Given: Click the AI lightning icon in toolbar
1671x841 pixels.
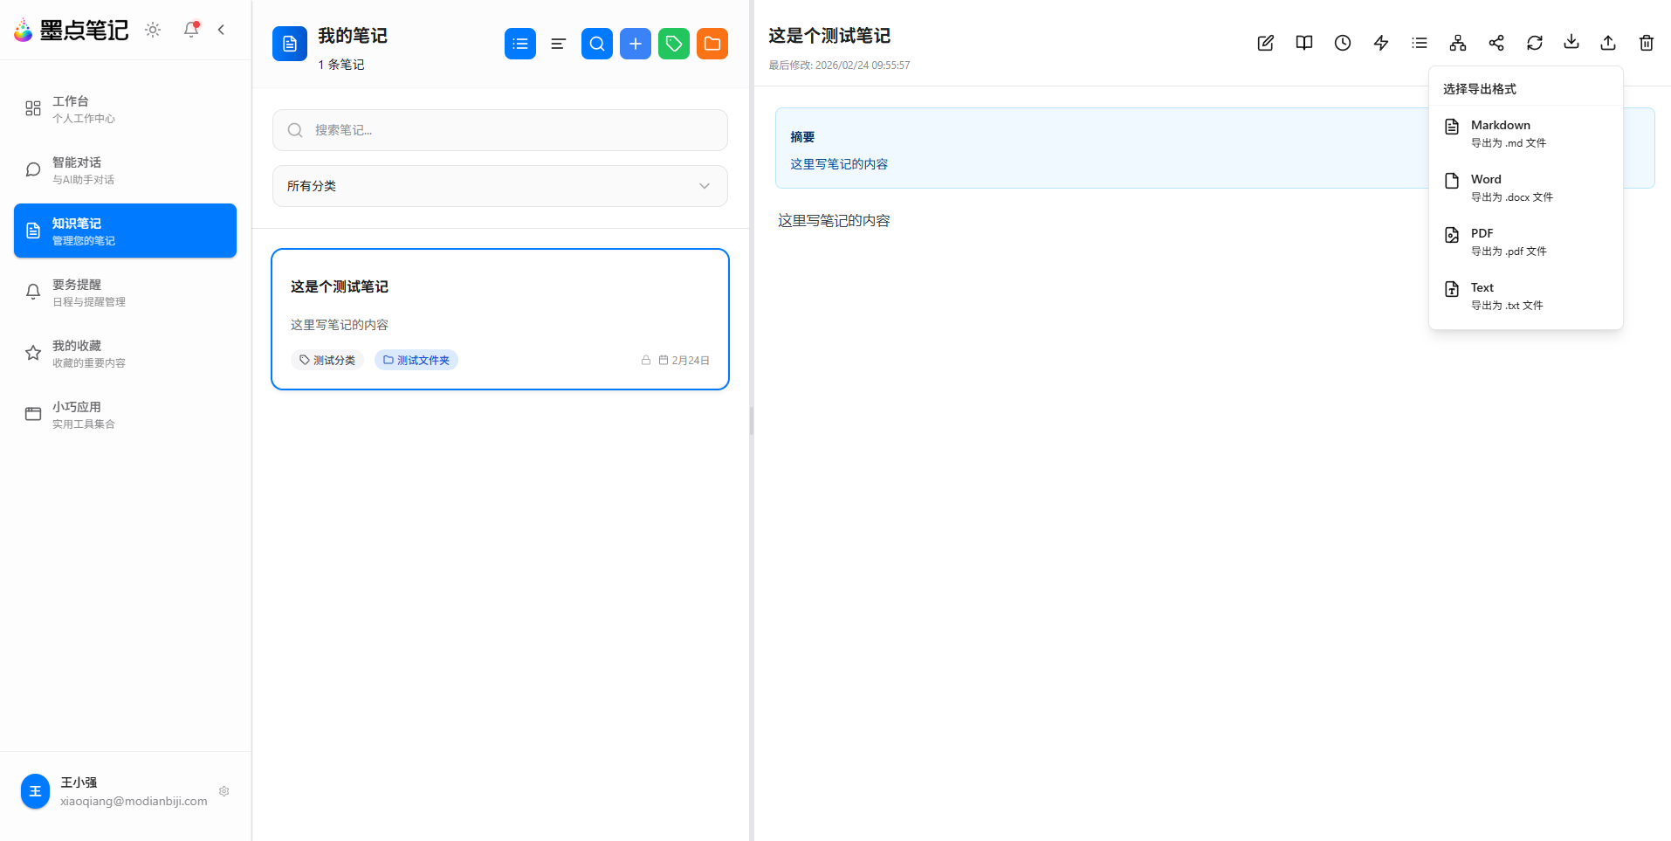Looking at the screenshot, I should pyautogui.click(x=1380, y=42).
